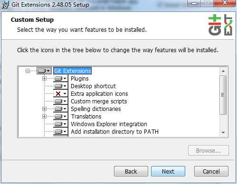Go Back to the previous setup step
Image resolution: width=237 pixels, height=184 pixels.
coord(131,171)
